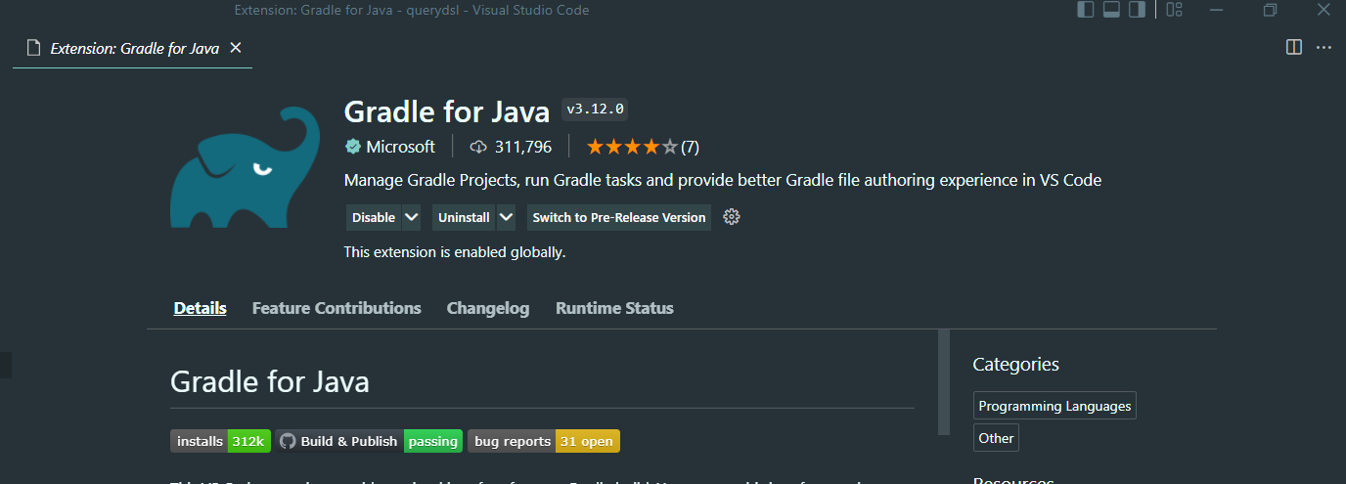
Task: Click the file icon on the extension tab
Action: 34,48
